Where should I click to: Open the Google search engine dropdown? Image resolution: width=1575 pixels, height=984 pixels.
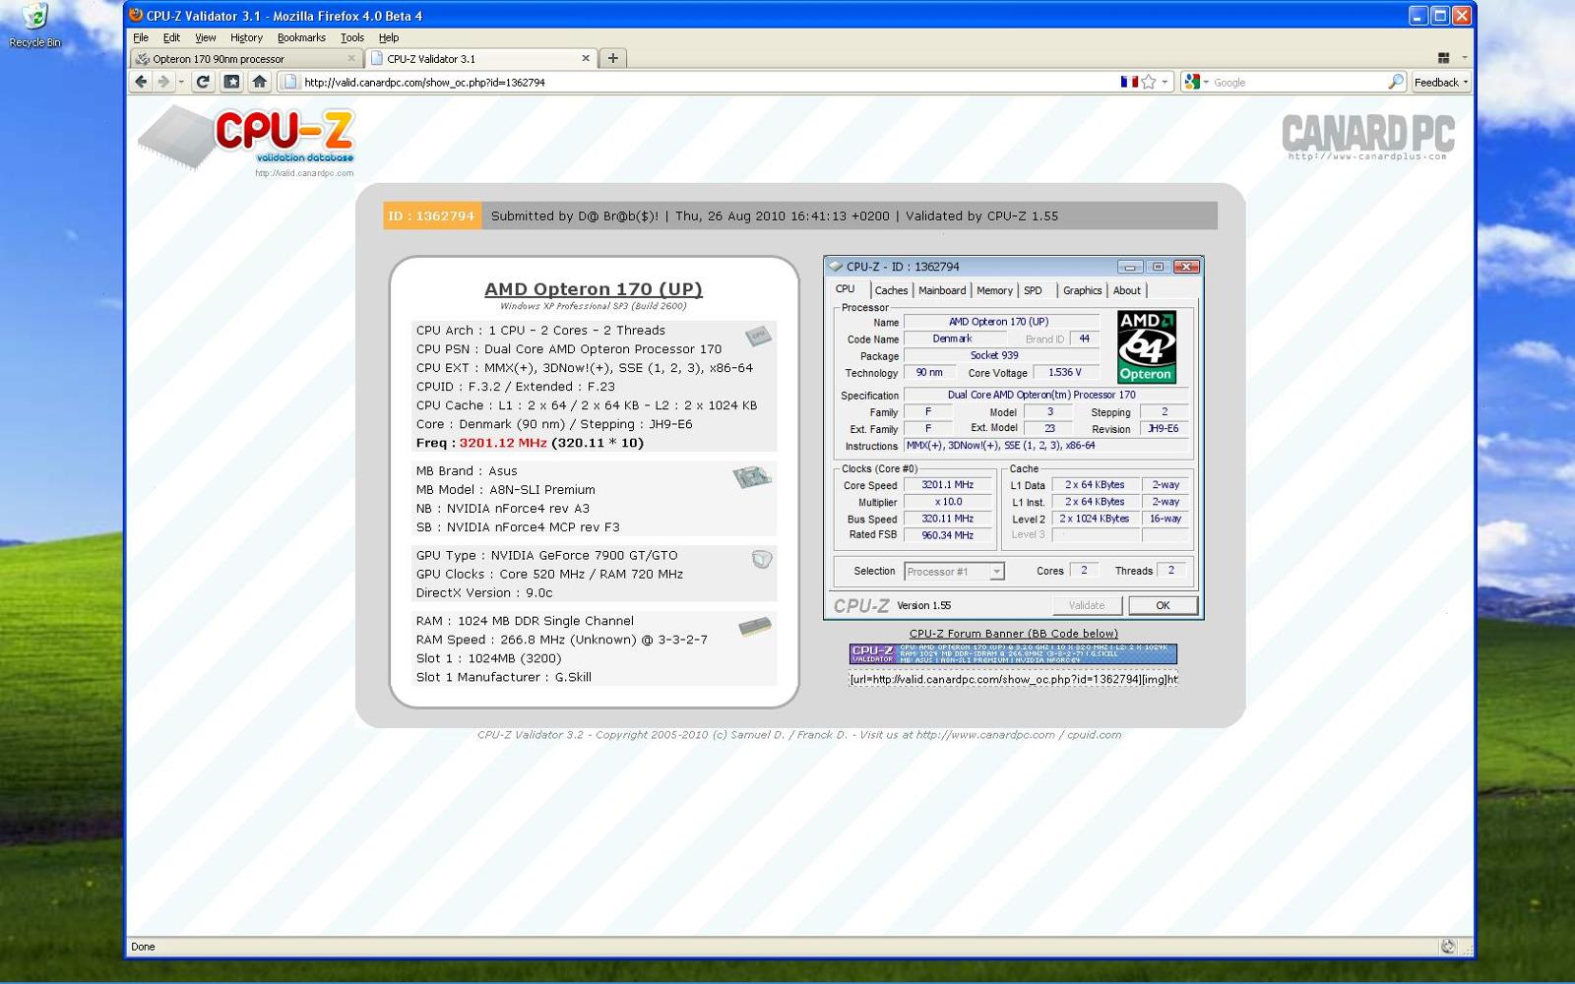point(1196,82)
